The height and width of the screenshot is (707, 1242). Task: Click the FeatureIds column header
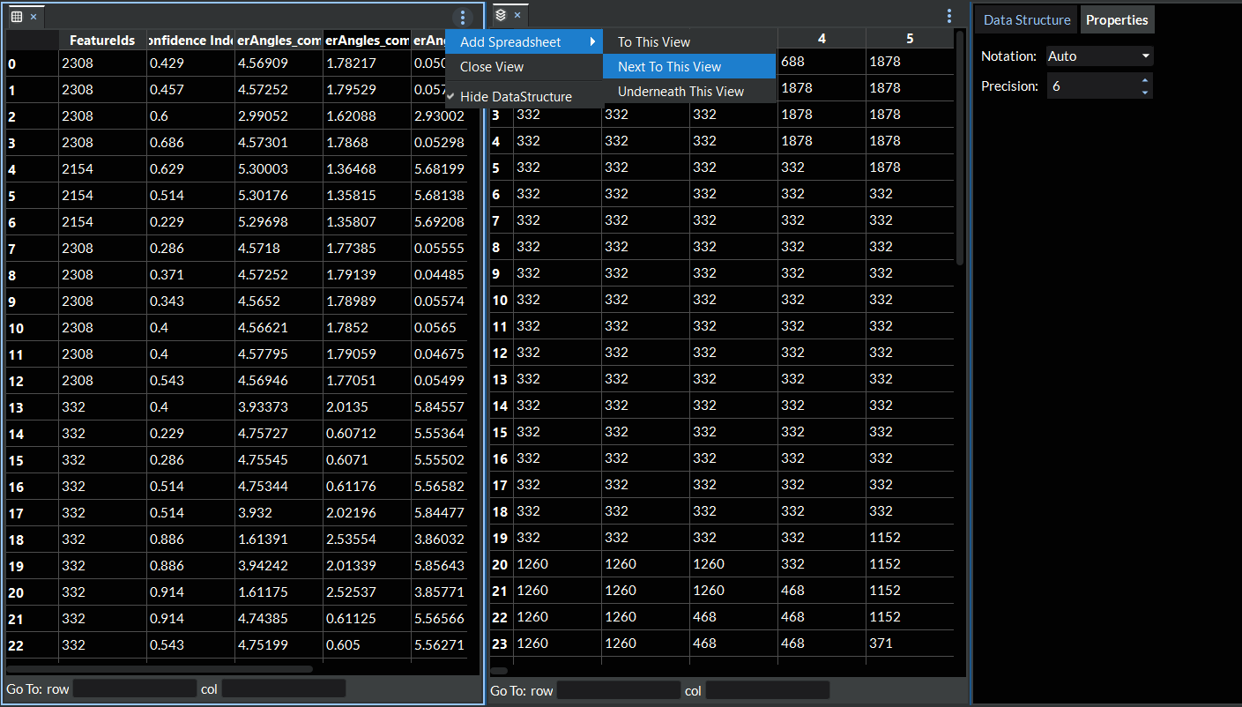[102, 41]
